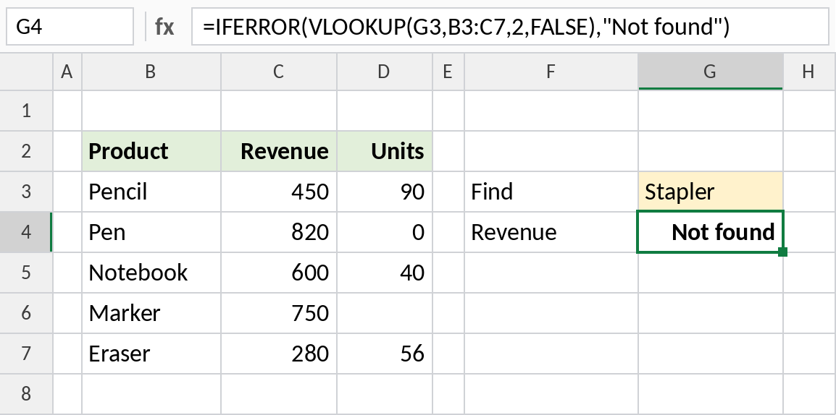Click the cell with revenue 280
This screenshot has width=836, height=415.
tap(279, 354)
